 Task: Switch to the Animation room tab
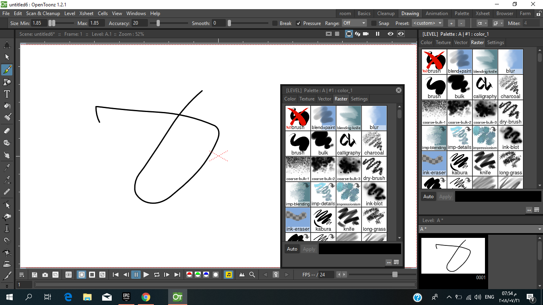pyautogui.click(x=436, y=13)
